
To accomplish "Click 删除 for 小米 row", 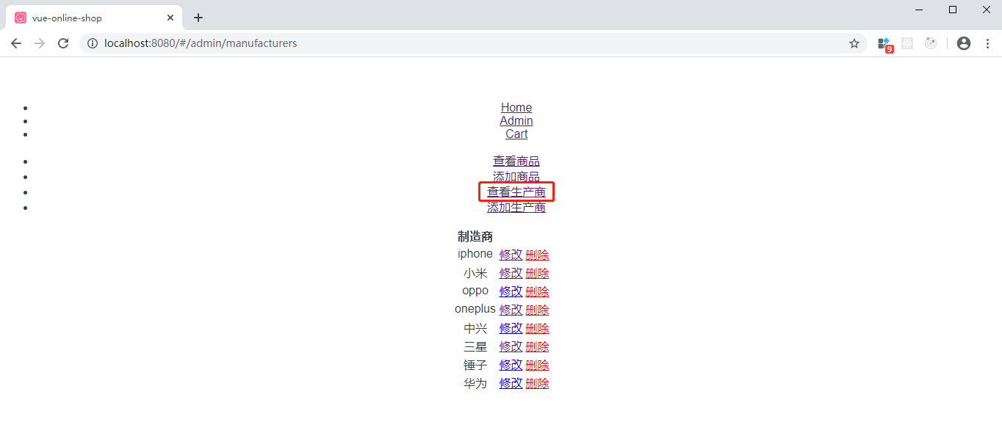I will (x=538, y=273).
